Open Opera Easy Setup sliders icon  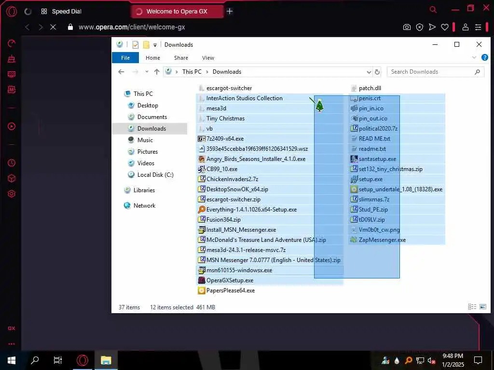click(478, 27)
